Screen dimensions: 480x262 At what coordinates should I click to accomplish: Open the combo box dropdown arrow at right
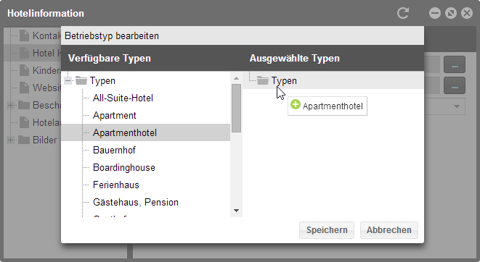tap(457, 106)
